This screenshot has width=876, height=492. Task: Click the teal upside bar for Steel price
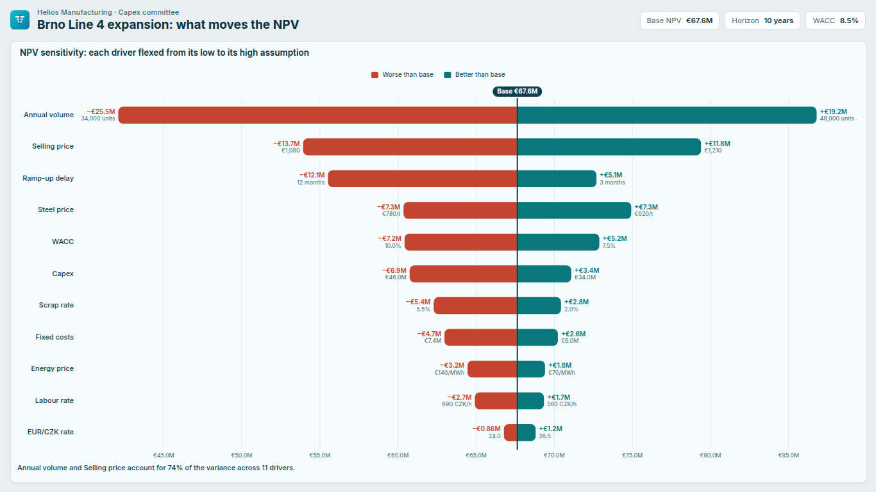point(574,210)
